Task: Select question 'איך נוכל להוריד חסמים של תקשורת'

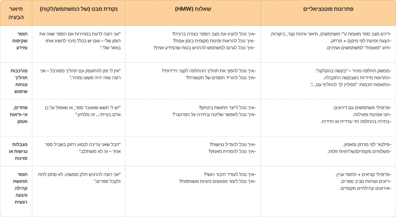Action: click(x=221, y=77)
